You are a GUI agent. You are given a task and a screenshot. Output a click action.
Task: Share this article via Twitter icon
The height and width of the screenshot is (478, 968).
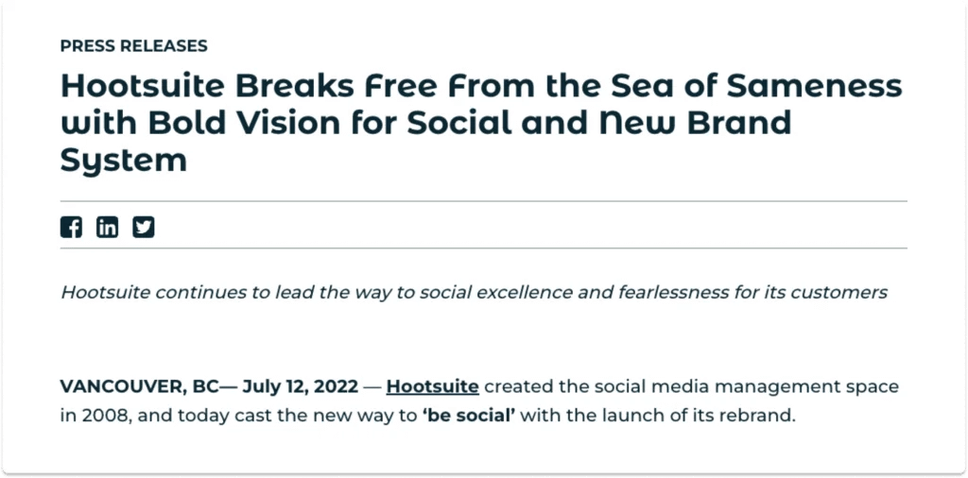[x=144, y=228]
